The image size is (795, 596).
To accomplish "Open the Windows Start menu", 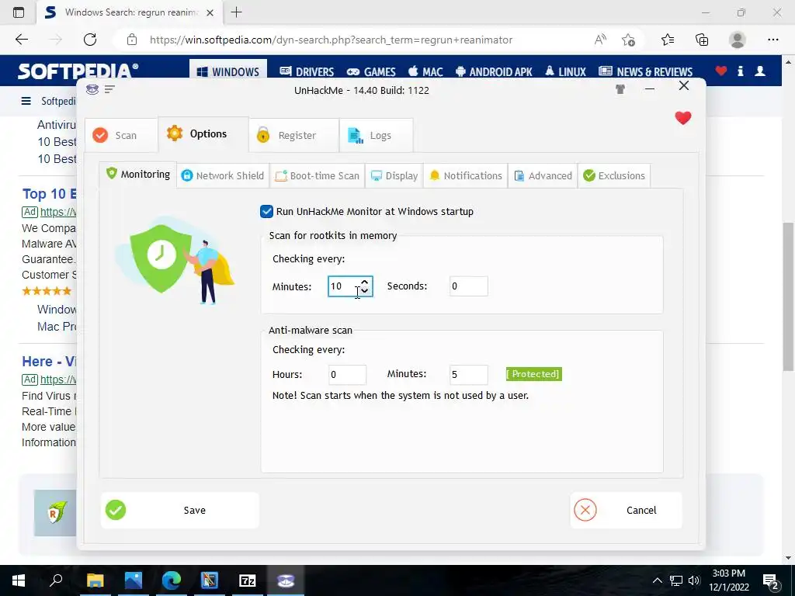I will coord(19,580).
